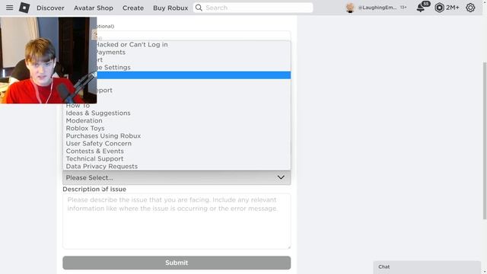Select the blue highlighted dropdown option
Screen dimensions: 487x274
click(193, 75)
